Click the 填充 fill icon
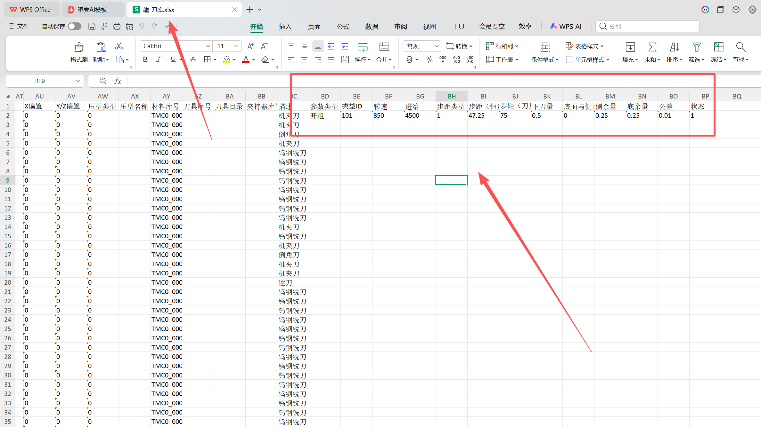The height and width of the screenshot is (427, 761). [630, 47]
